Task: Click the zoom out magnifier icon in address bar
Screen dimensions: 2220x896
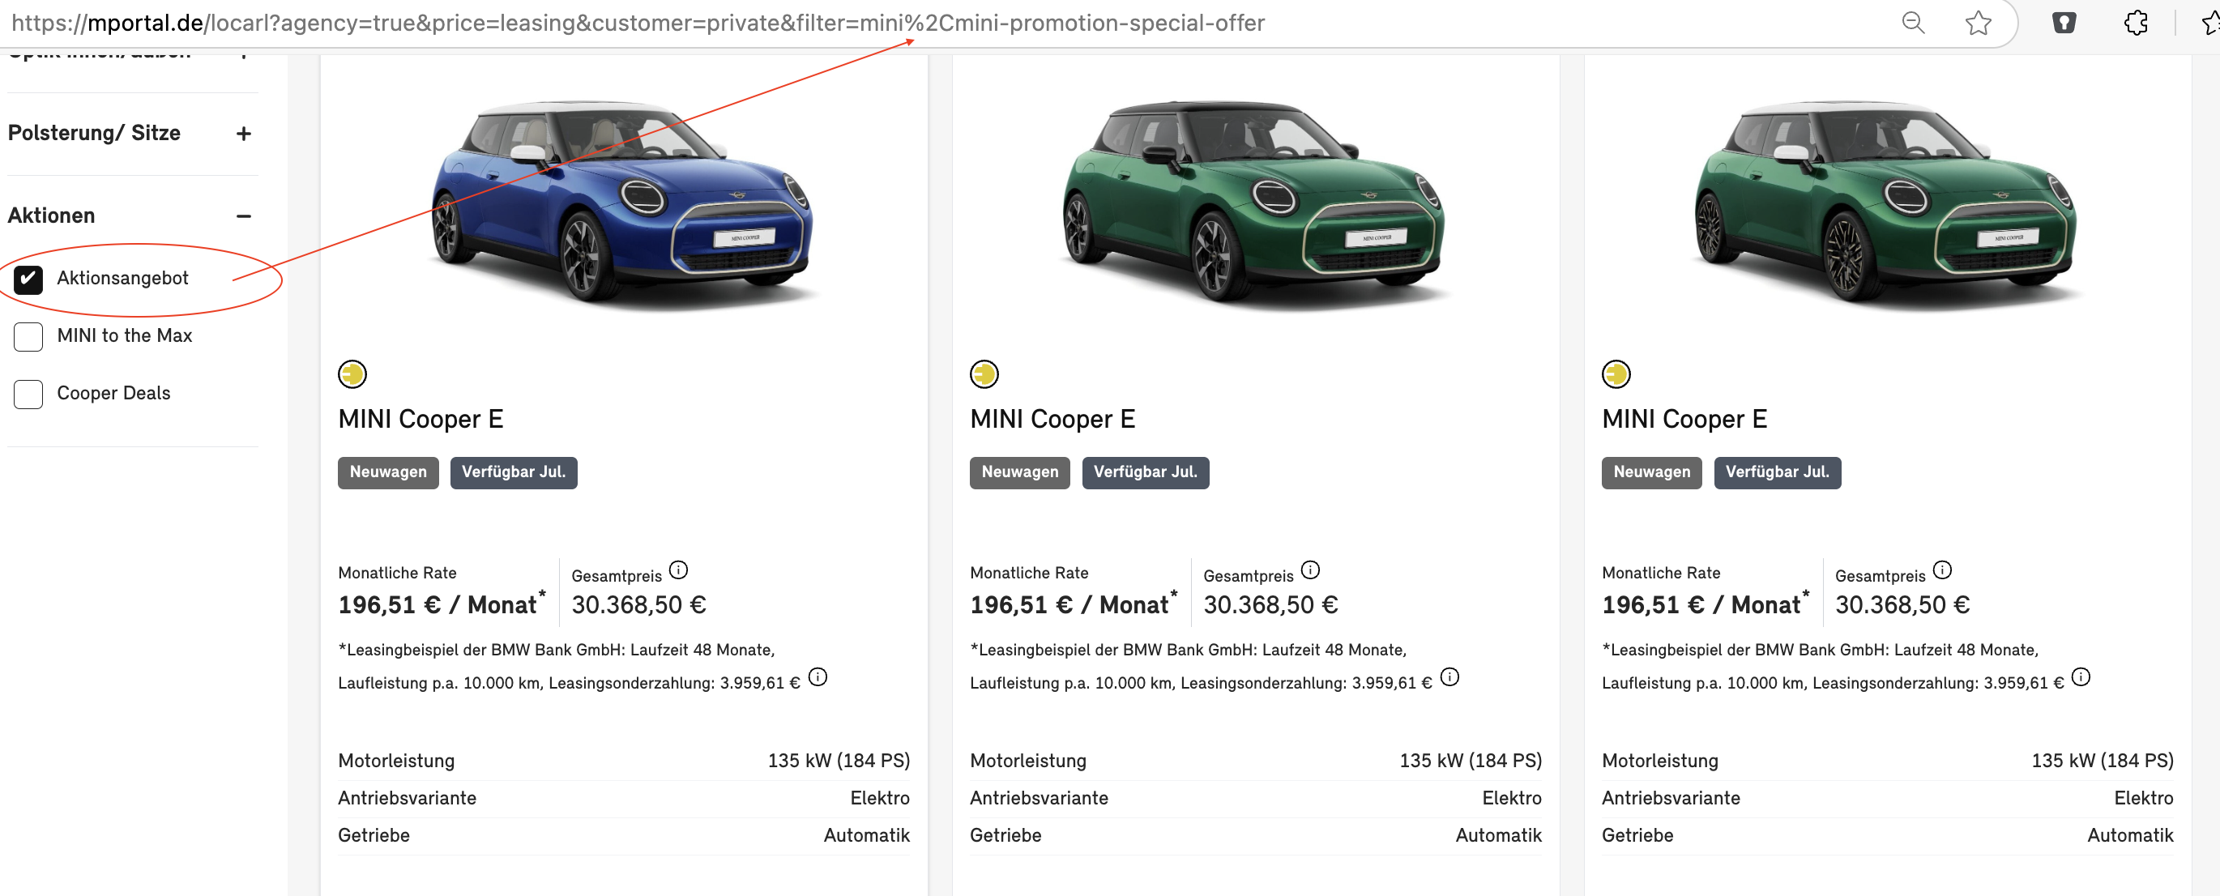Action: click(1912, 23)
